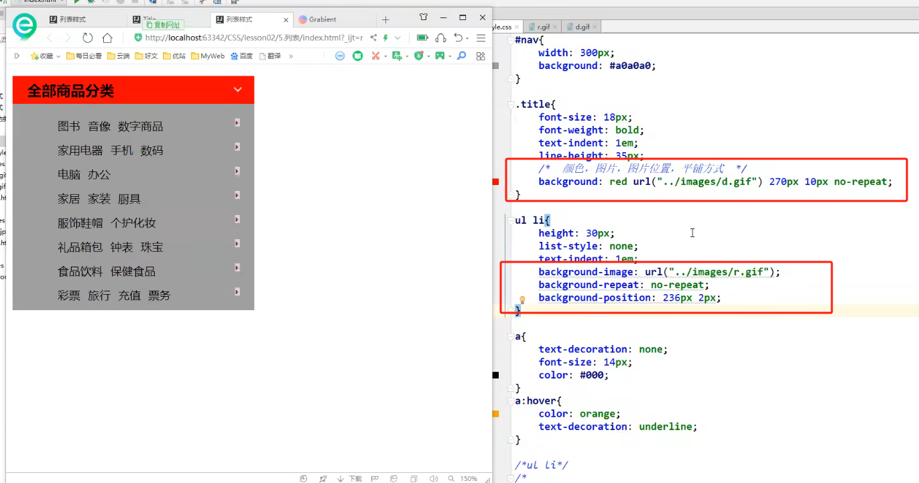Mute sound via status bar speaker icon
The image size is (919, 483).
pos(434,478)
